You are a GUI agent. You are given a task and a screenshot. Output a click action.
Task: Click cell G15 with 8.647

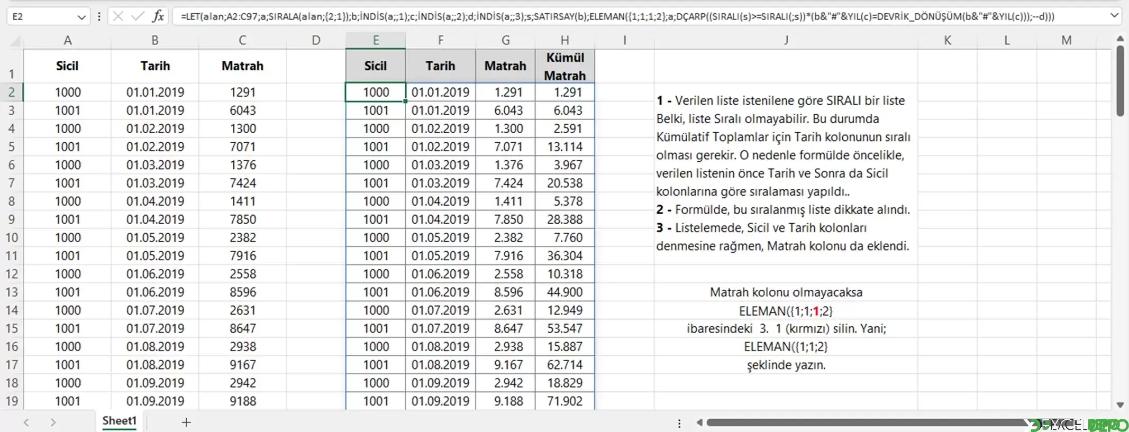(505, 328)
